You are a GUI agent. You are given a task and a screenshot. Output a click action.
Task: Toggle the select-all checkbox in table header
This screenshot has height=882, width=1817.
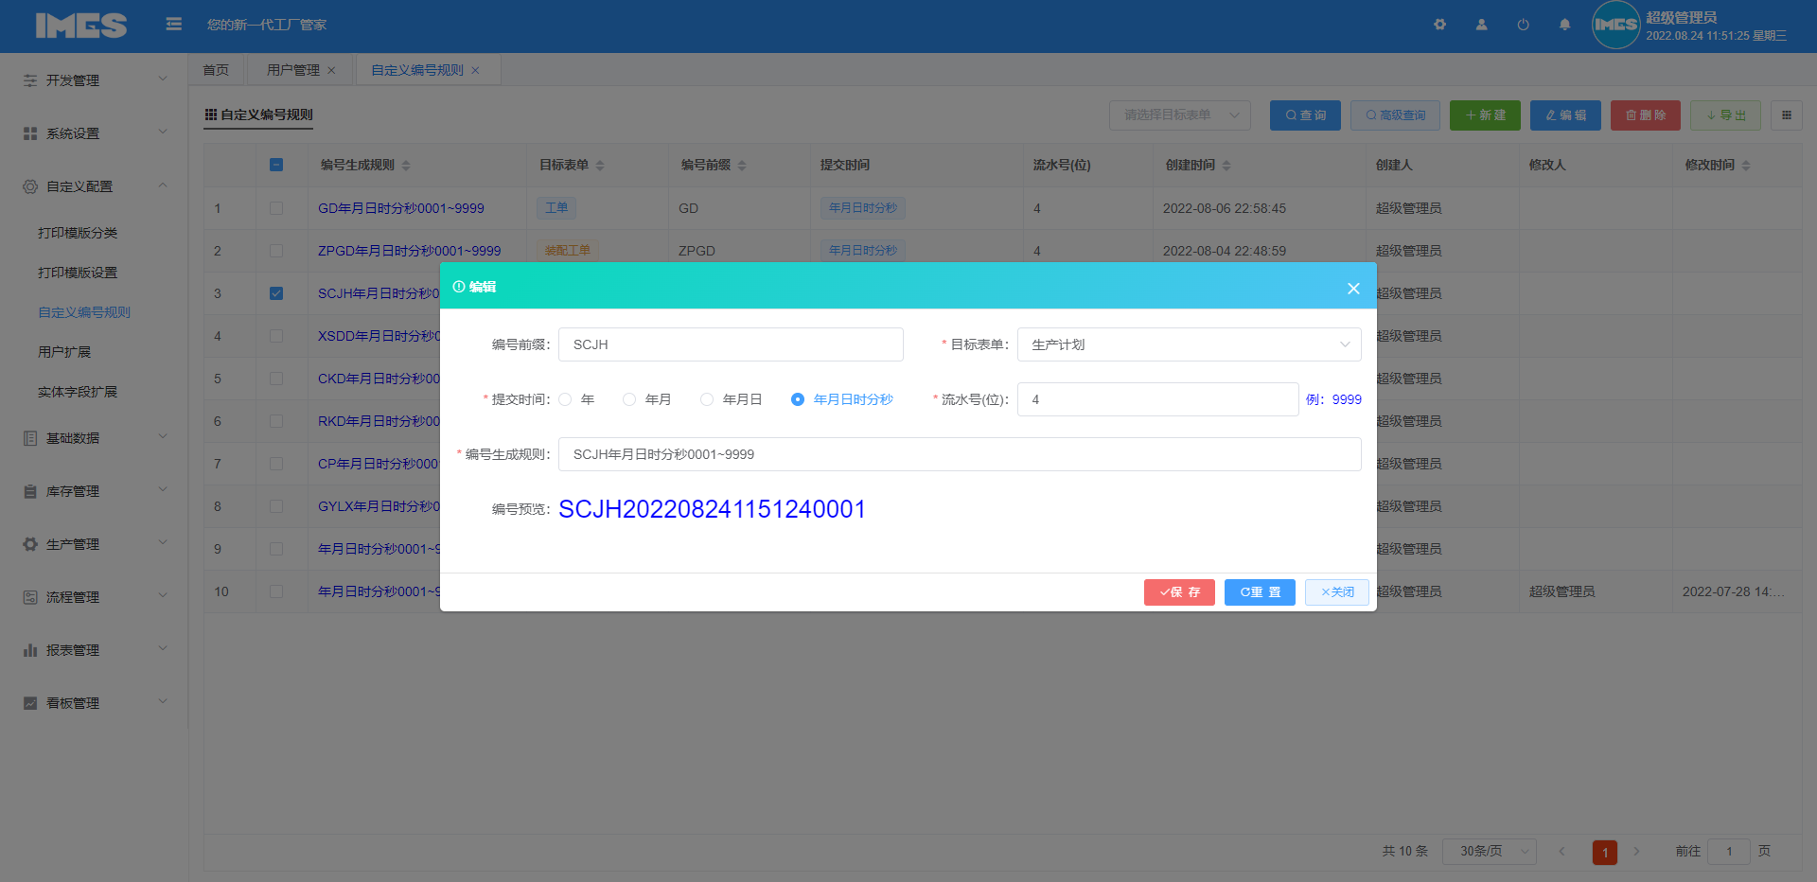(276, 165)
